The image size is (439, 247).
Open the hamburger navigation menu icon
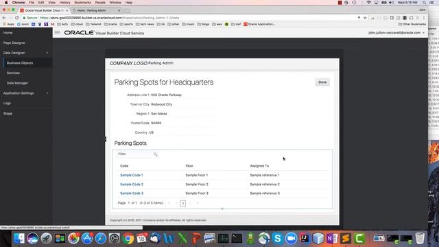(x=57, y=33)
